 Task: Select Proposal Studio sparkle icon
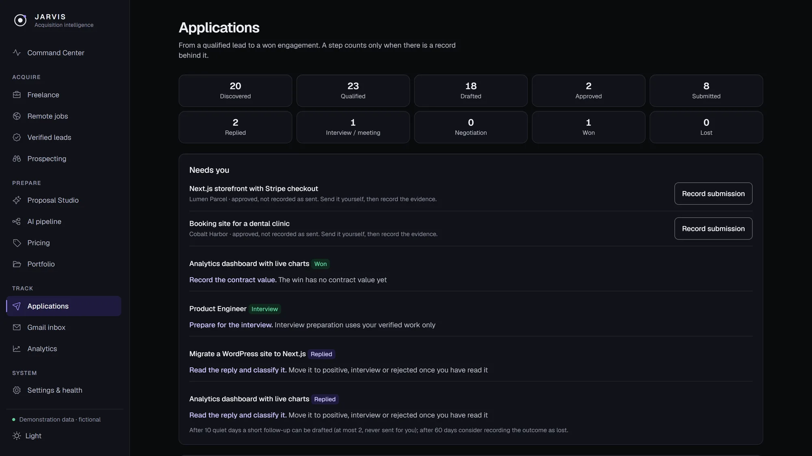coord(17,200)
